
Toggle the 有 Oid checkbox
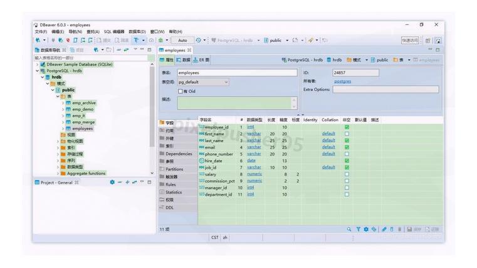pyautogui.click(x=181, y=91)
